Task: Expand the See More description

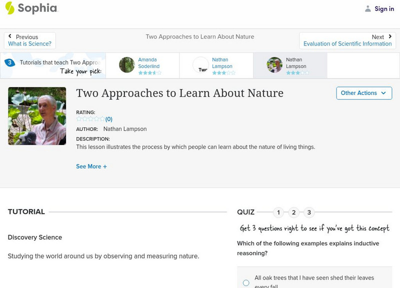Action: click(91, 166)
